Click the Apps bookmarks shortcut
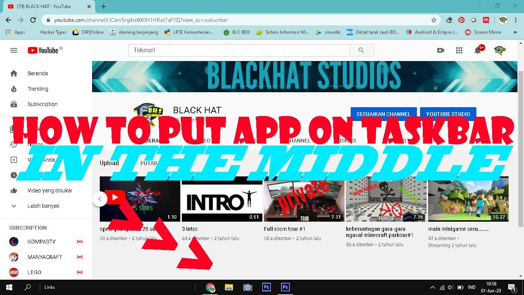Image resolution: width=524 pixels, height=295 pixels. 16,32
